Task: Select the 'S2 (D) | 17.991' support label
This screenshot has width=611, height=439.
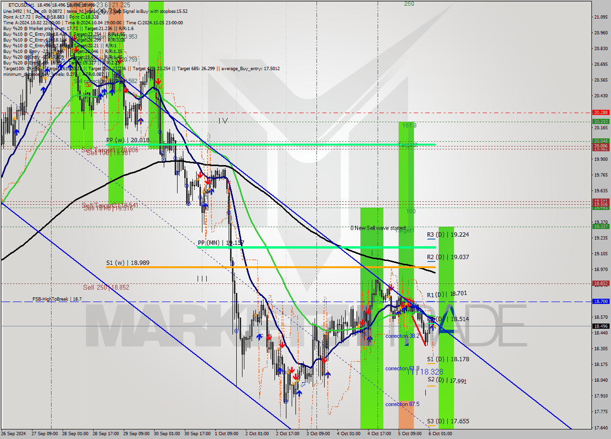Action: coord(447,380)
